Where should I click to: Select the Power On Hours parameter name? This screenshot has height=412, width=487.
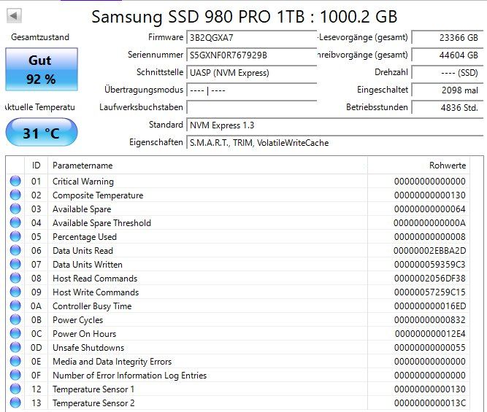[x=84, y=334]
